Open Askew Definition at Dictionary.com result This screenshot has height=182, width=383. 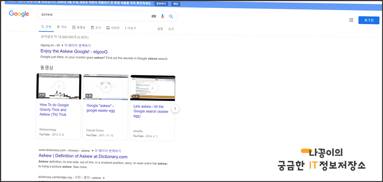click(x=83, y=156)
